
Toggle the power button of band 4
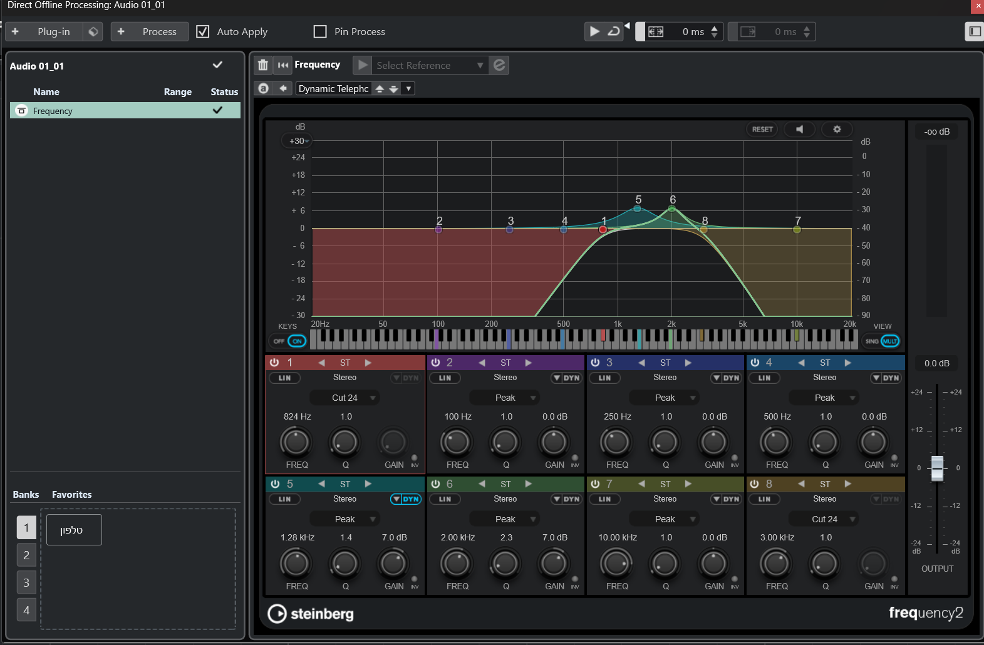click(755, 363)
